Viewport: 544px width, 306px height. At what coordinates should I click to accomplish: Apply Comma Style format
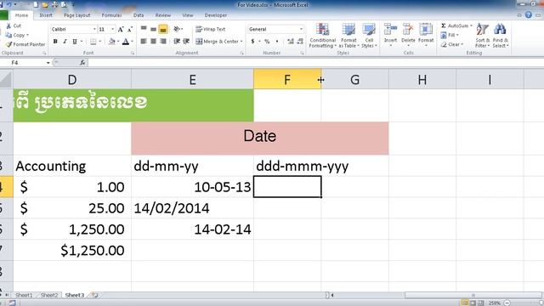pyautogui.click(x=277, y=42)
